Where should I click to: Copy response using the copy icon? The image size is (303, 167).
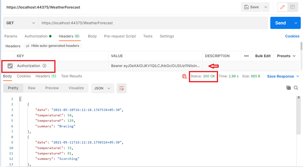pyautogui.click(x=289, y=88)
